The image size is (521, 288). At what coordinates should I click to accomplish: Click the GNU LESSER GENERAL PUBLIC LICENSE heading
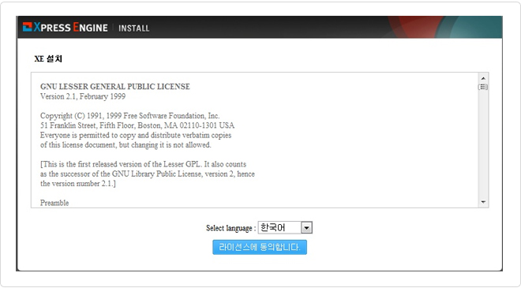pos(115,87)
